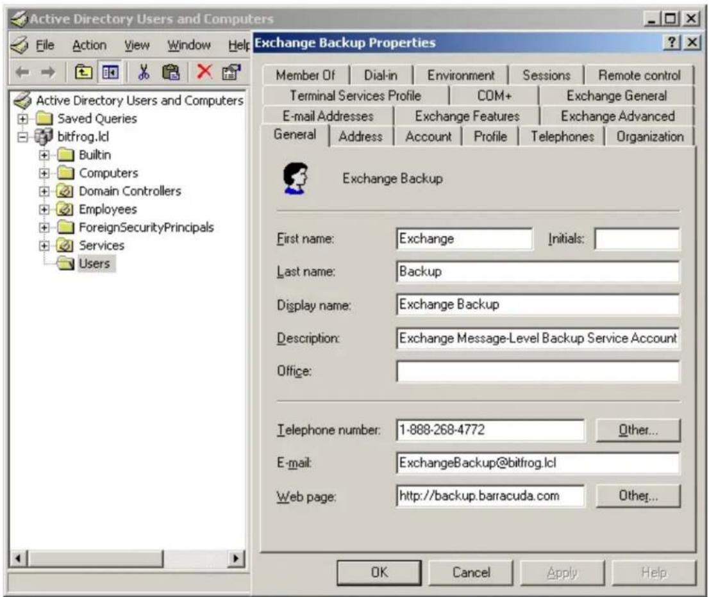
Task: Open the File menu
Action: (x=45, y=45)
